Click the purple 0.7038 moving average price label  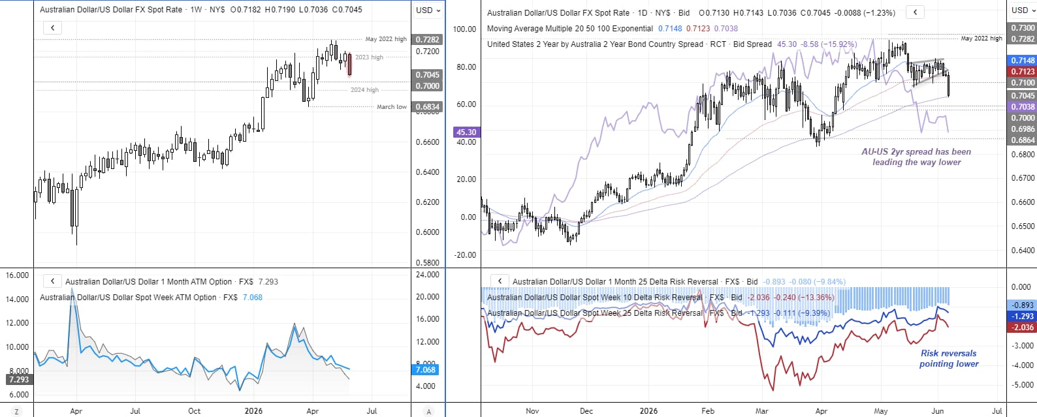(x=1023, y=106)
